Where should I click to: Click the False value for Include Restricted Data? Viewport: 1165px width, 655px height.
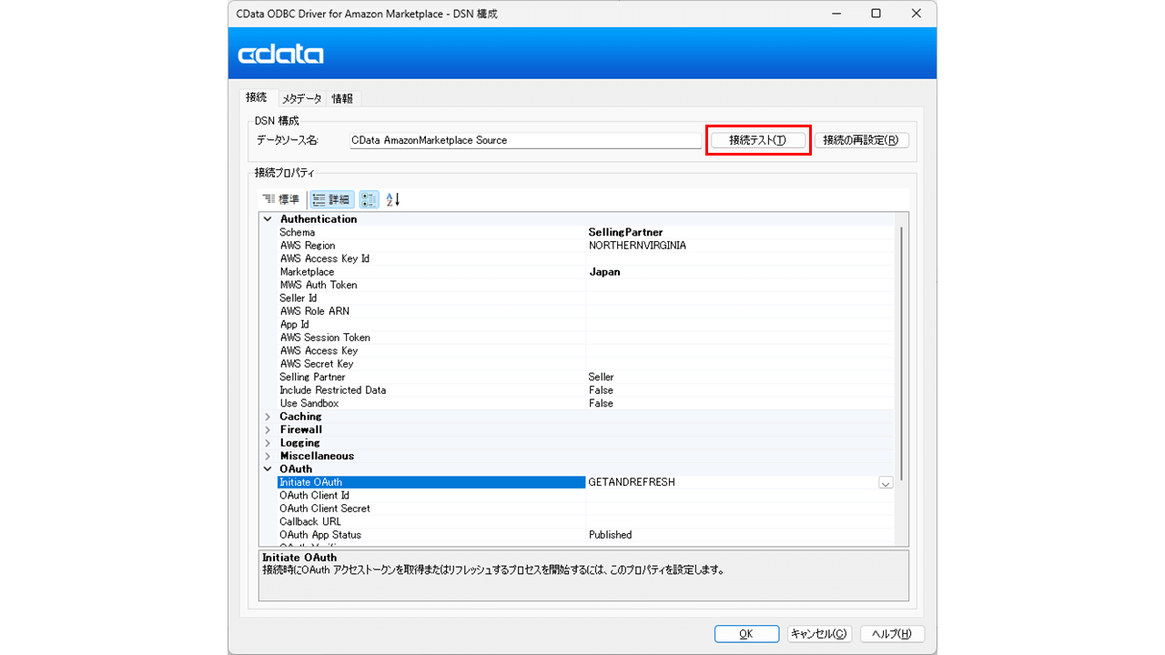point(601,390)
